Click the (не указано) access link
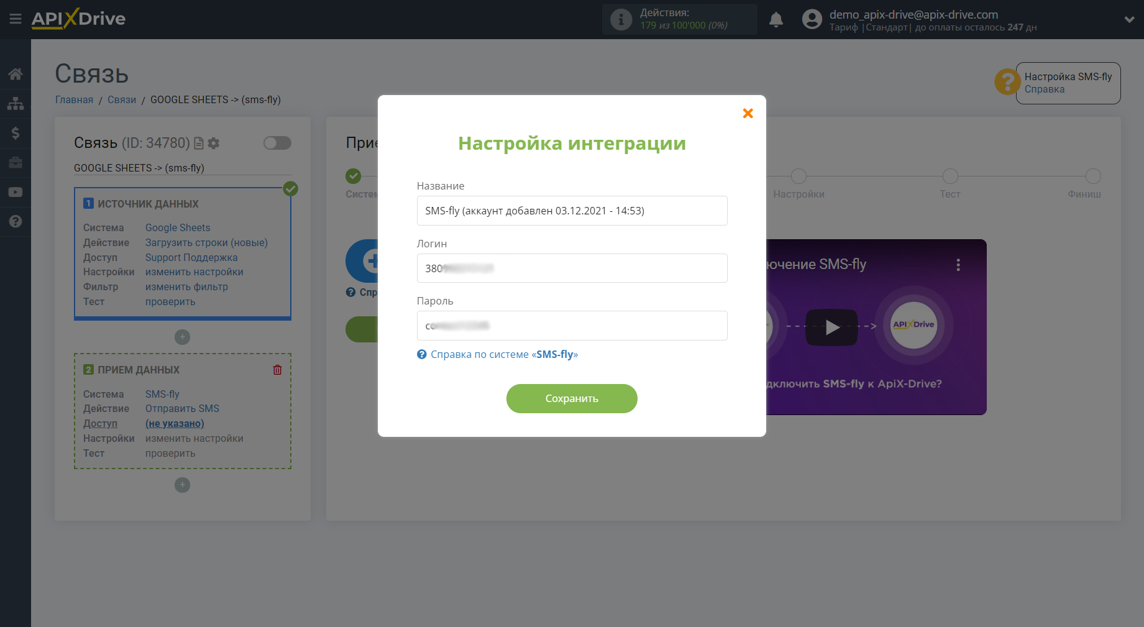This screenshot has width=1144, height=627. point(175,423)
